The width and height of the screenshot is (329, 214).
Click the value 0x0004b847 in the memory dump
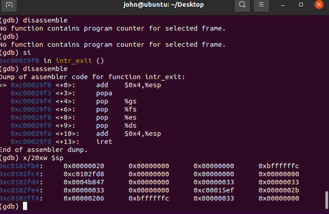84,182
